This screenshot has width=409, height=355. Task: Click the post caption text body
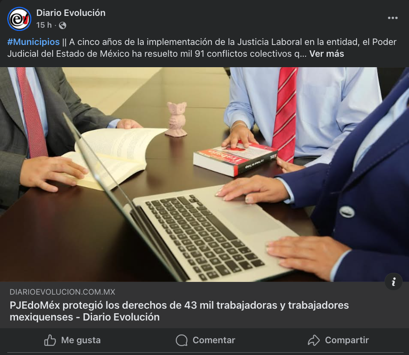pyautogui.click(x=202, y=48)
